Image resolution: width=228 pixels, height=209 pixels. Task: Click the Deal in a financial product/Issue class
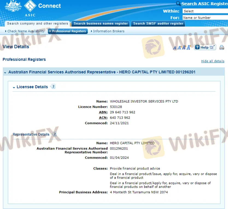pos(163,176)
